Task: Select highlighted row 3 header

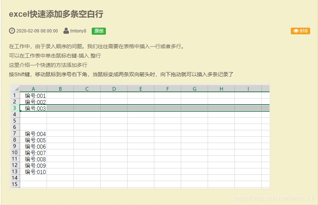Action: 15,108
